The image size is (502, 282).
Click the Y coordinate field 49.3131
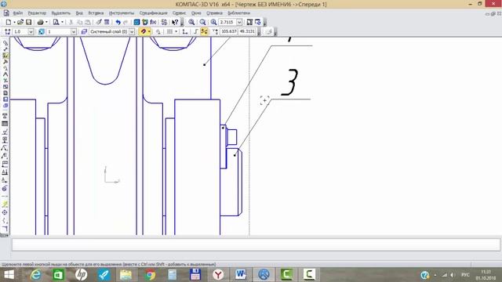click(247, 31)
